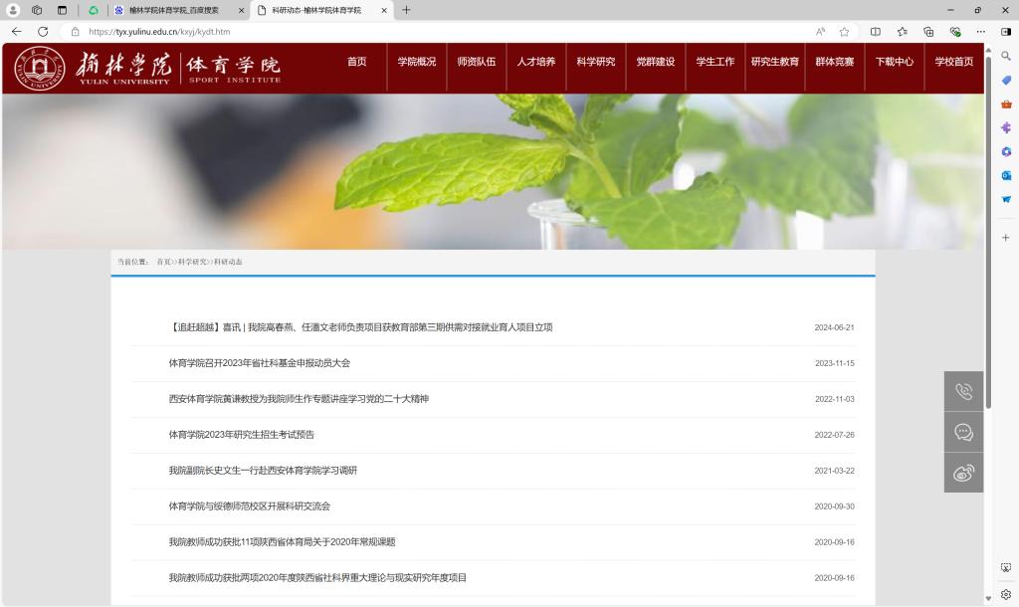The height and width of the screenshot is (607, 1019).
Task: Open article 体育学院2023年研究生招生考试预告
Action: tap(242, 435)
